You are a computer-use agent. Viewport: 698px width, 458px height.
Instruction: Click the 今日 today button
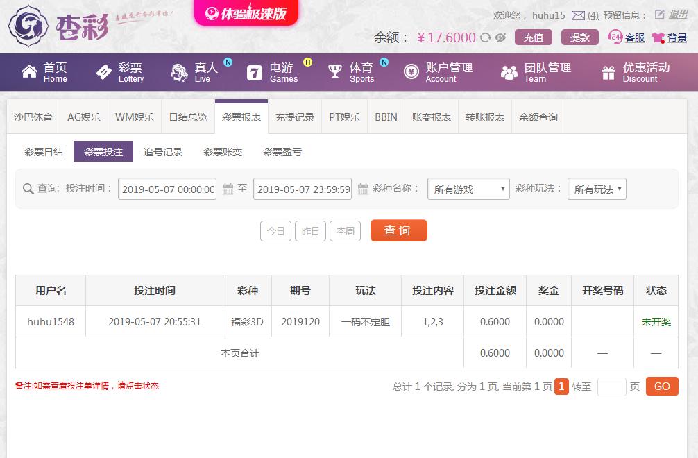275,231
